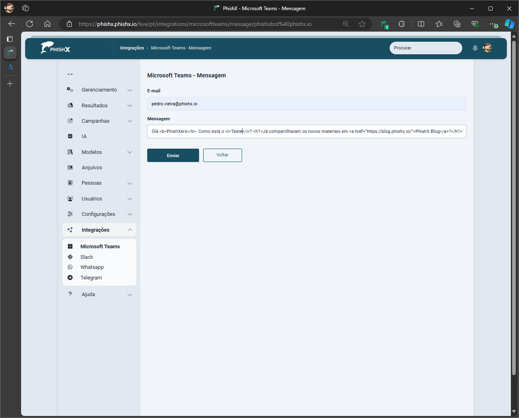This screenshot has width=519, height=418.
Task: Click the Microsoft Teams windows icon
Action: coord(70,246)
